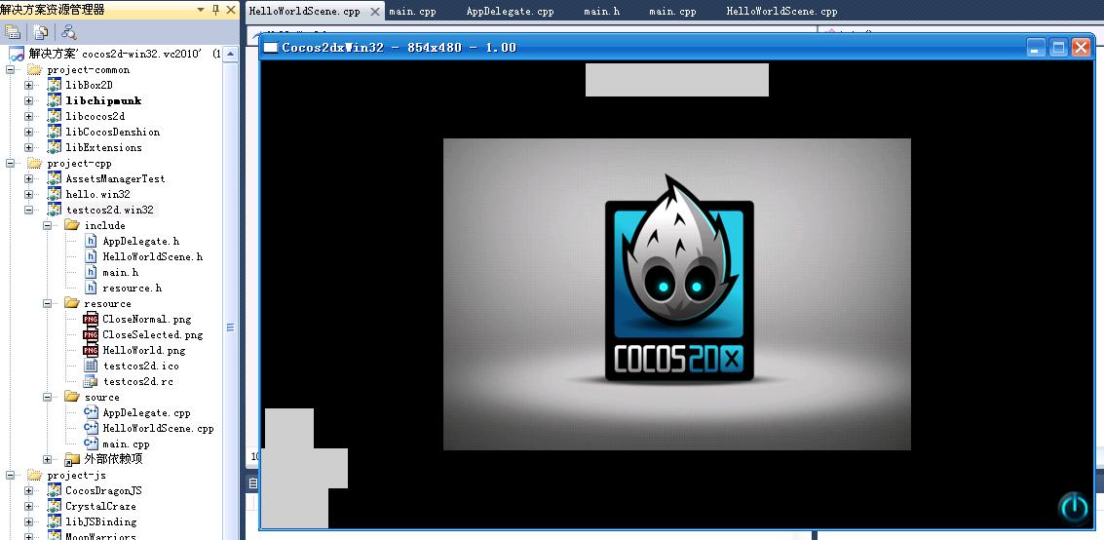Collapse the testcos2d.win32 project node
This screenshot has height=540, width=1104.
tap(29, 210)
